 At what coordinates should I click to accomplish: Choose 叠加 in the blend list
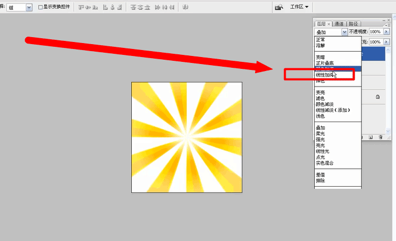338,128
